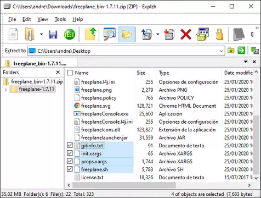Open the Extract to path dropdown
The height and width of the screenshot is (198, 261).
[222, 51]
